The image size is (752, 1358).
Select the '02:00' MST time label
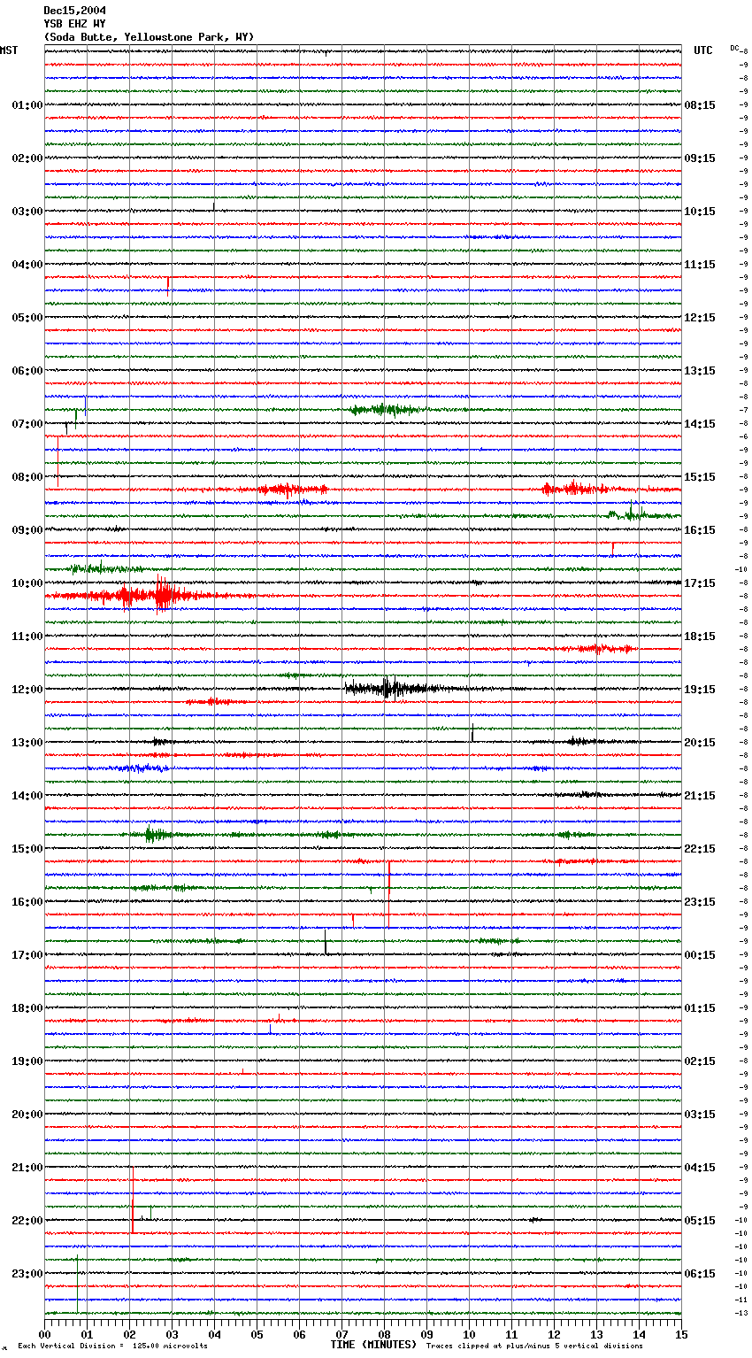[x=27, y=158]
